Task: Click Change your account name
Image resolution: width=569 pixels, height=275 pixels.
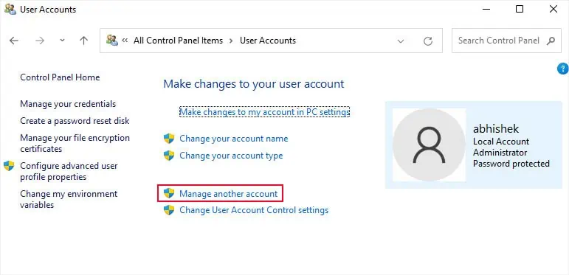Action: pyautogui.click(x=234, y=139)
